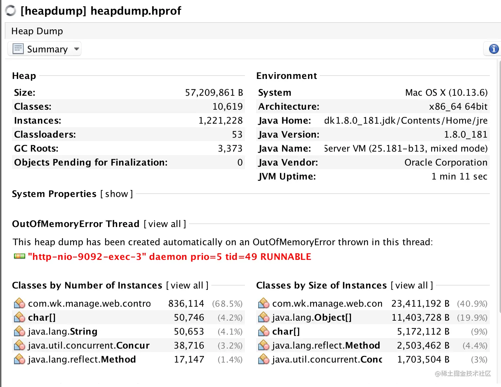Click class icon beside java.util.concurrent.Concur instances row
Viewport: 501px width, 387px height.
(x=20, y=345)
